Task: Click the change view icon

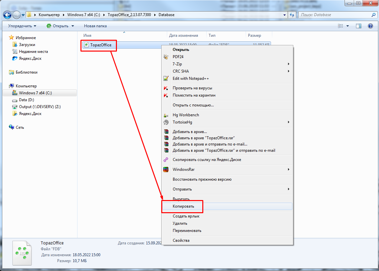Action: [x=340, y=26]
